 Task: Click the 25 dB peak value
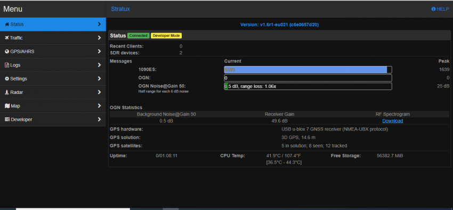(x=443, y=86)
